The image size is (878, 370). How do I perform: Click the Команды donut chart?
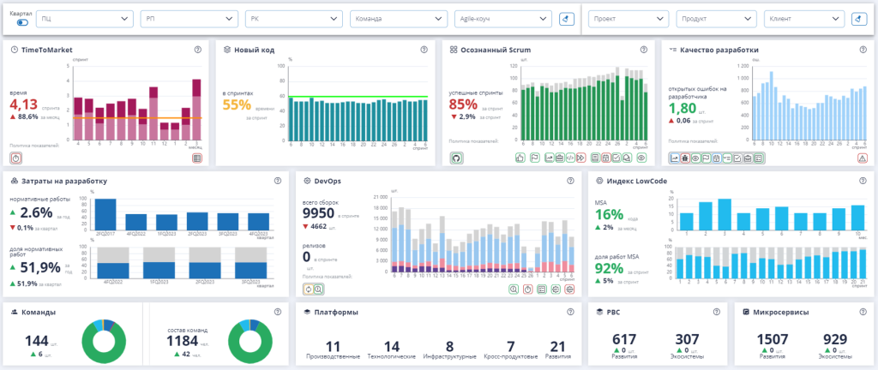[x=103, y=341]
